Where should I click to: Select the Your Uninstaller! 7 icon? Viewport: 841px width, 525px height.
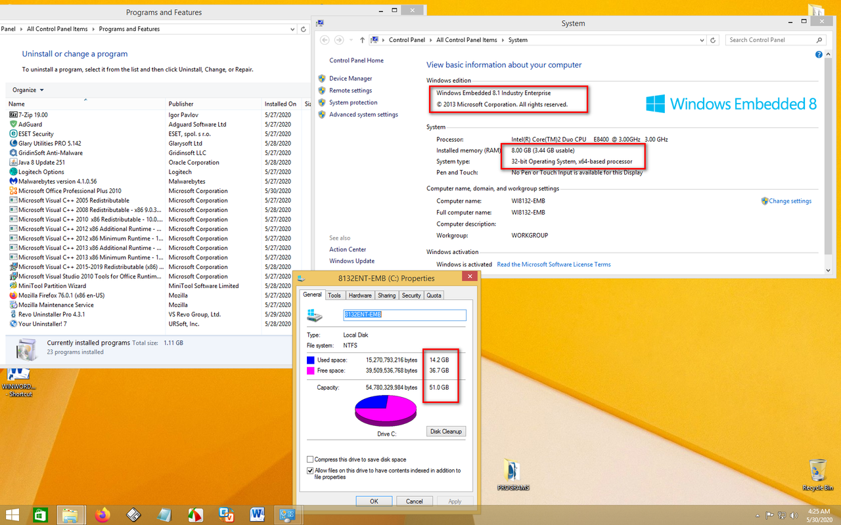(x=13, y=324)
